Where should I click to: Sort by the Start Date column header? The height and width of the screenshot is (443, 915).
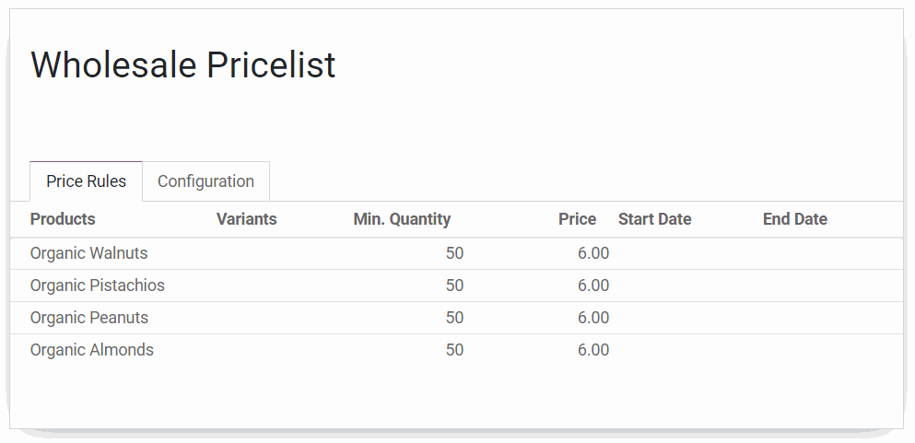pyautogui.click(x=655, y=219)
